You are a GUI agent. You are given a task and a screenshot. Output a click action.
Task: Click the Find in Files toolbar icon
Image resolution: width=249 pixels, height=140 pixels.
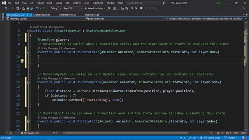pos(109,9)
